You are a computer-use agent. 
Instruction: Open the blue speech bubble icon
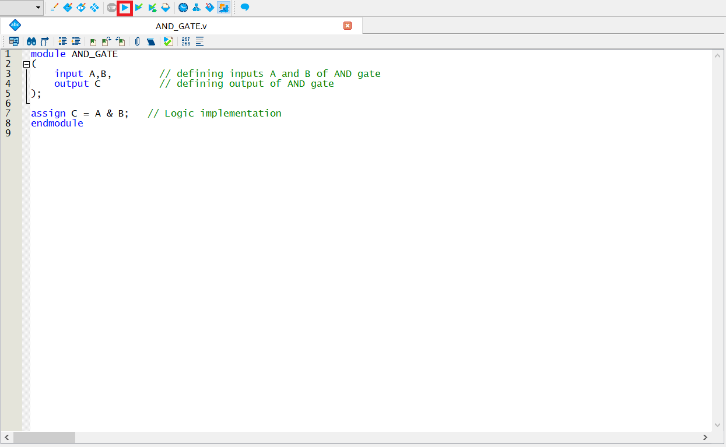(245, 8)
